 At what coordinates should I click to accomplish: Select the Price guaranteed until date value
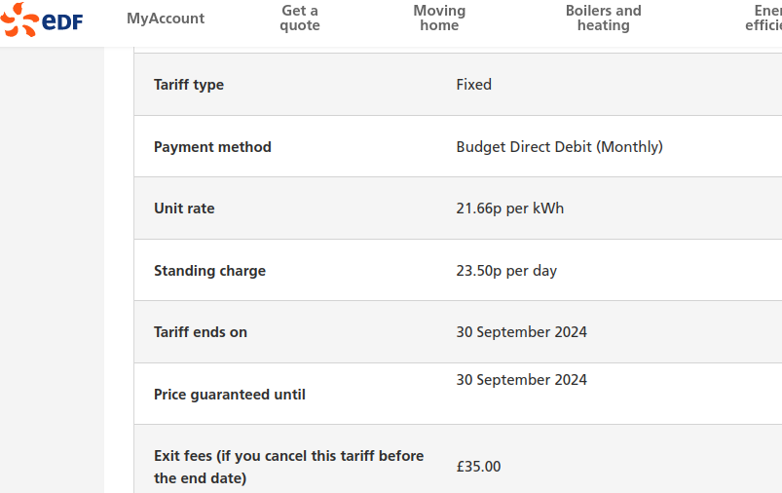coord(521,380)
